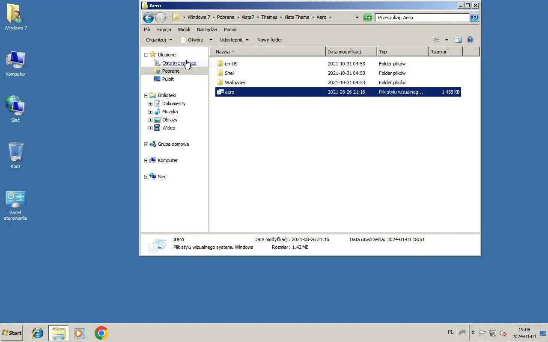
Task: Click the blue Help question mark icon
Action: [x=470, y=40]
